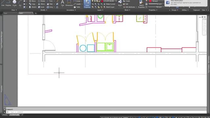
Task: Switch to the A101 drawing tab
Action: pyautogui.click(x=26, y=13)
